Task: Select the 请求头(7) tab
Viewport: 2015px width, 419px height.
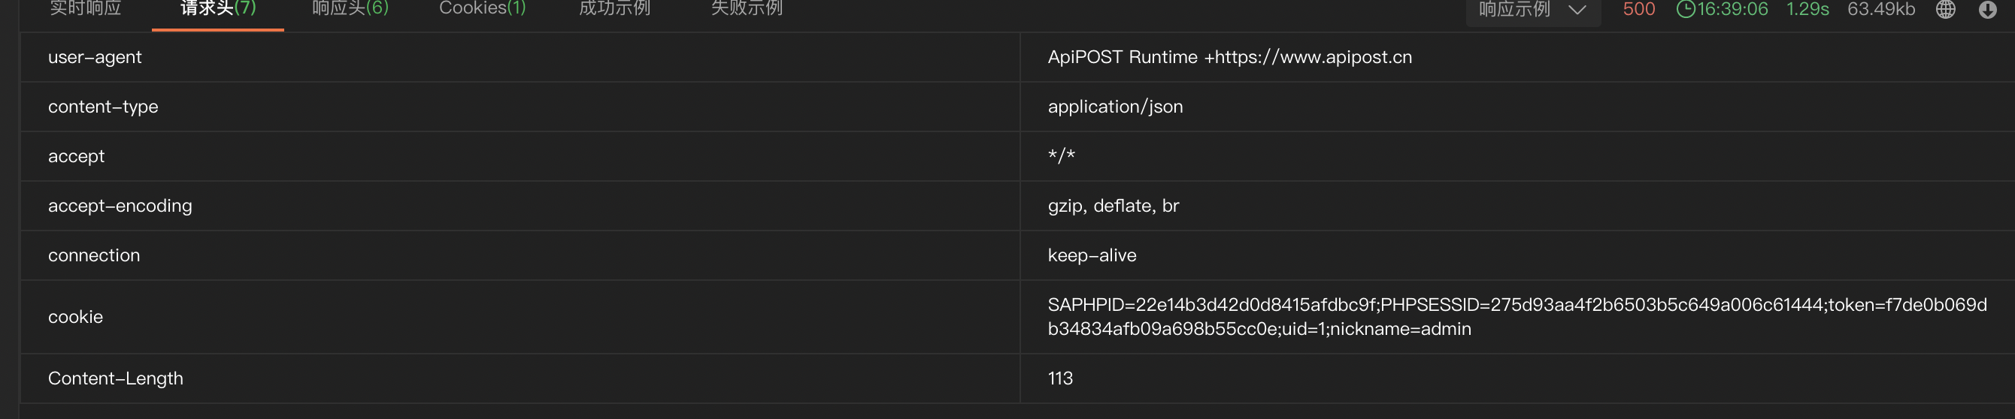Action: [218, 8]
